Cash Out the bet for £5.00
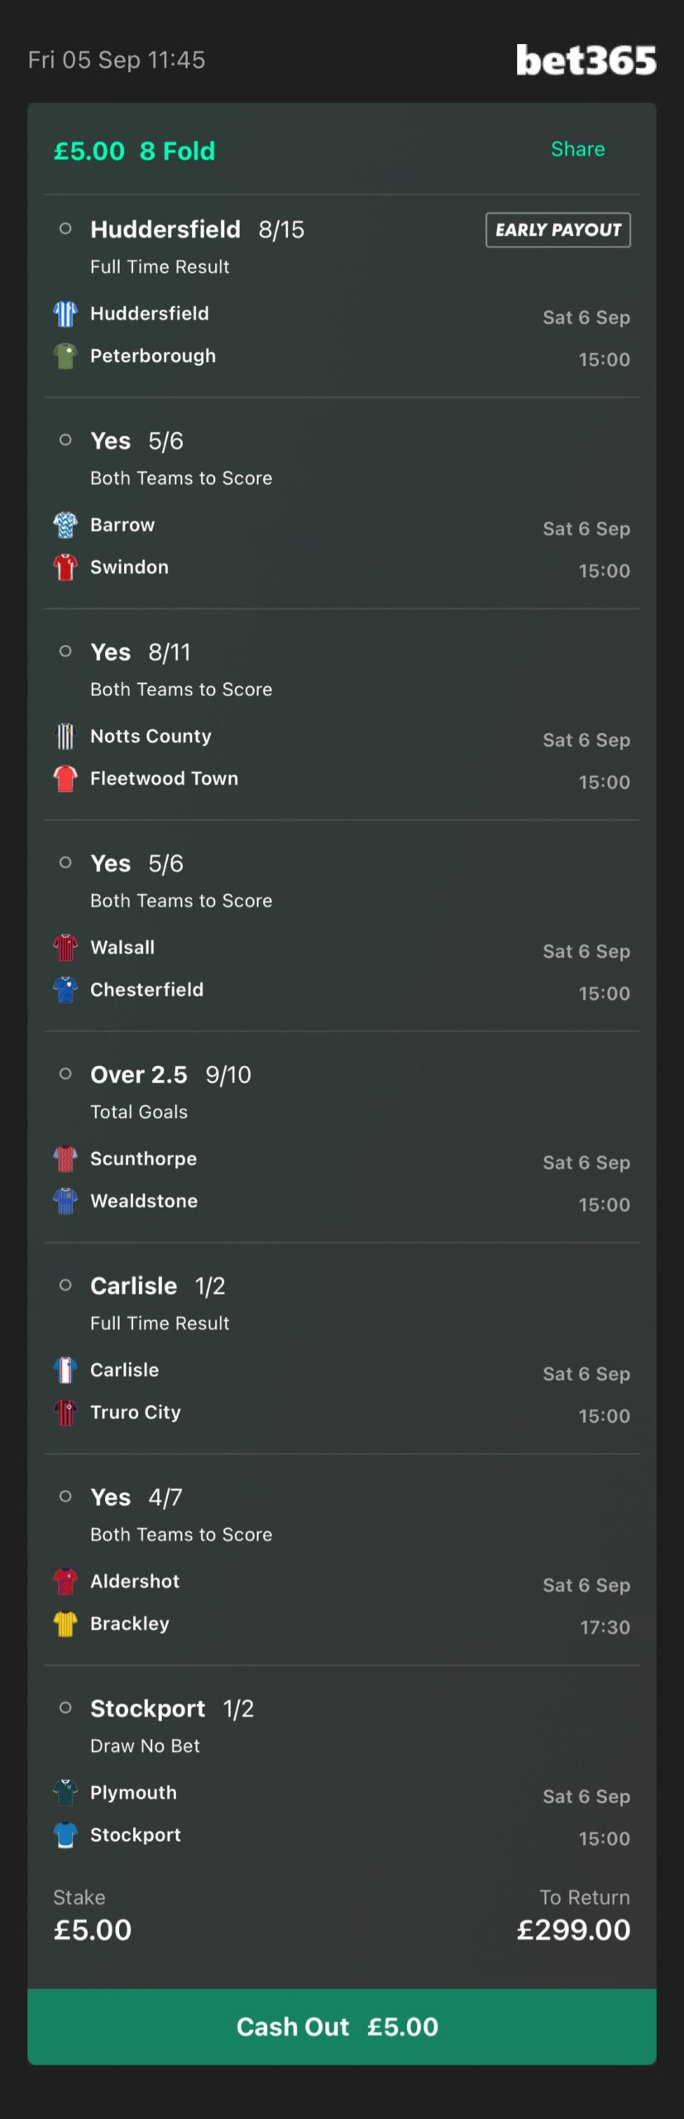The height and width of the screenshot is (2119, 684). (x=342, y=2026)
